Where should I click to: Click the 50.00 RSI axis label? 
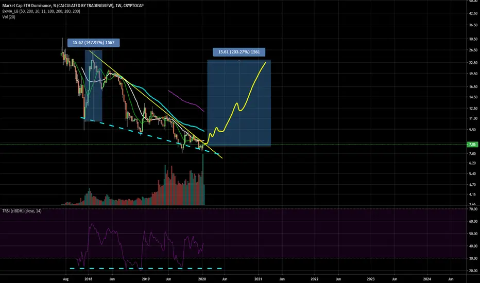pyautogui.click(x=473, y=234)
